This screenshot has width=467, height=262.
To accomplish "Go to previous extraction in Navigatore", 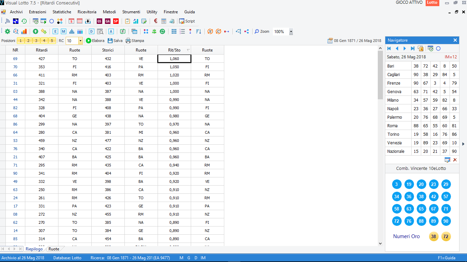I will pos(397,48).
